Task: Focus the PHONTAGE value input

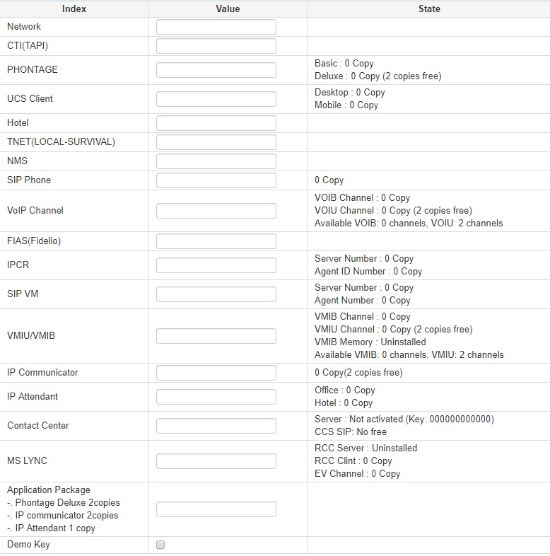Action: 216,70
